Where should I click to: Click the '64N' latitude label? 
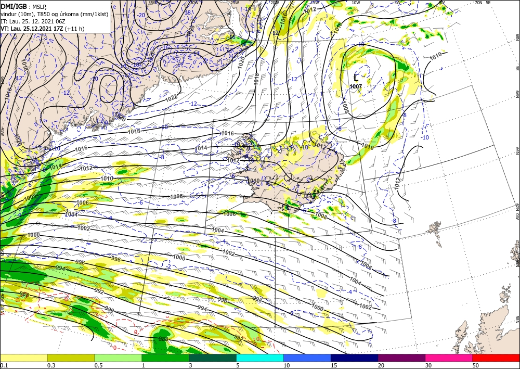tap(517, 150)
